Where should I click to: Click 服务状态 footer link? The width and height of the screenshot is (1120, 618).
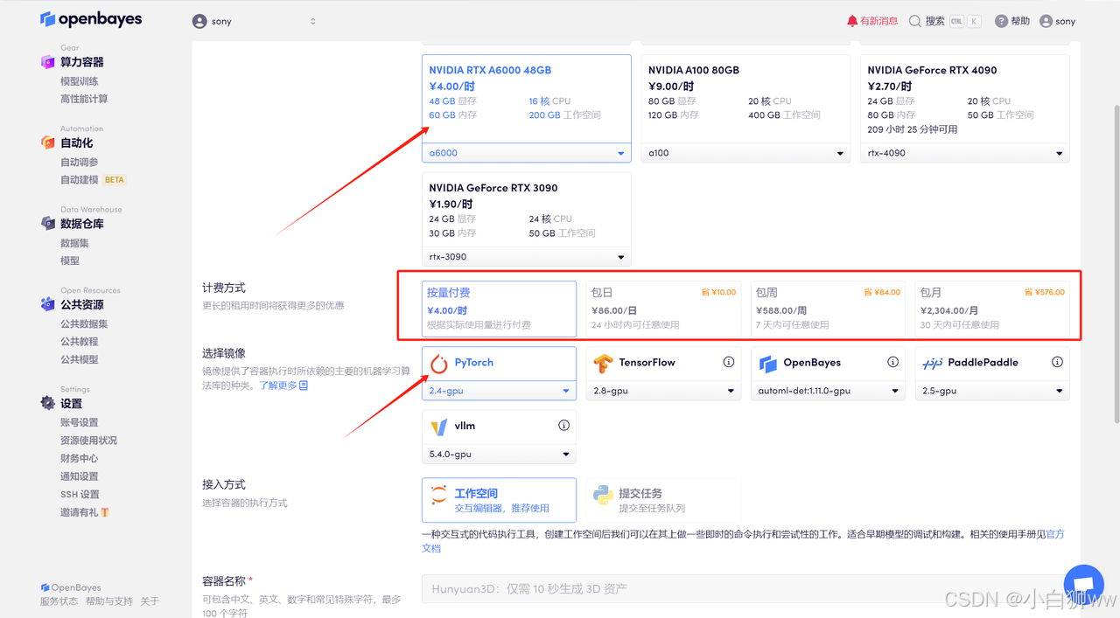[x=59, y=601]
